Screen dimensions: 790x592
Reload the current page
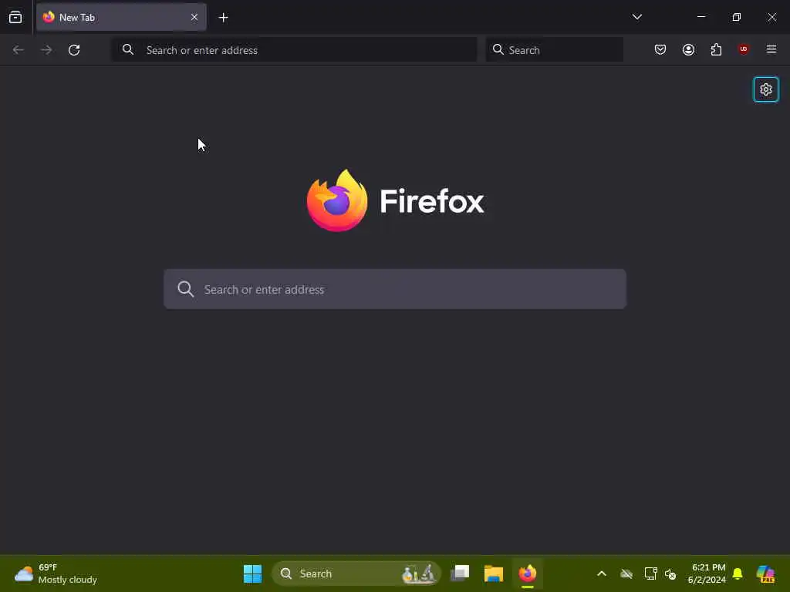coord(74,50)
